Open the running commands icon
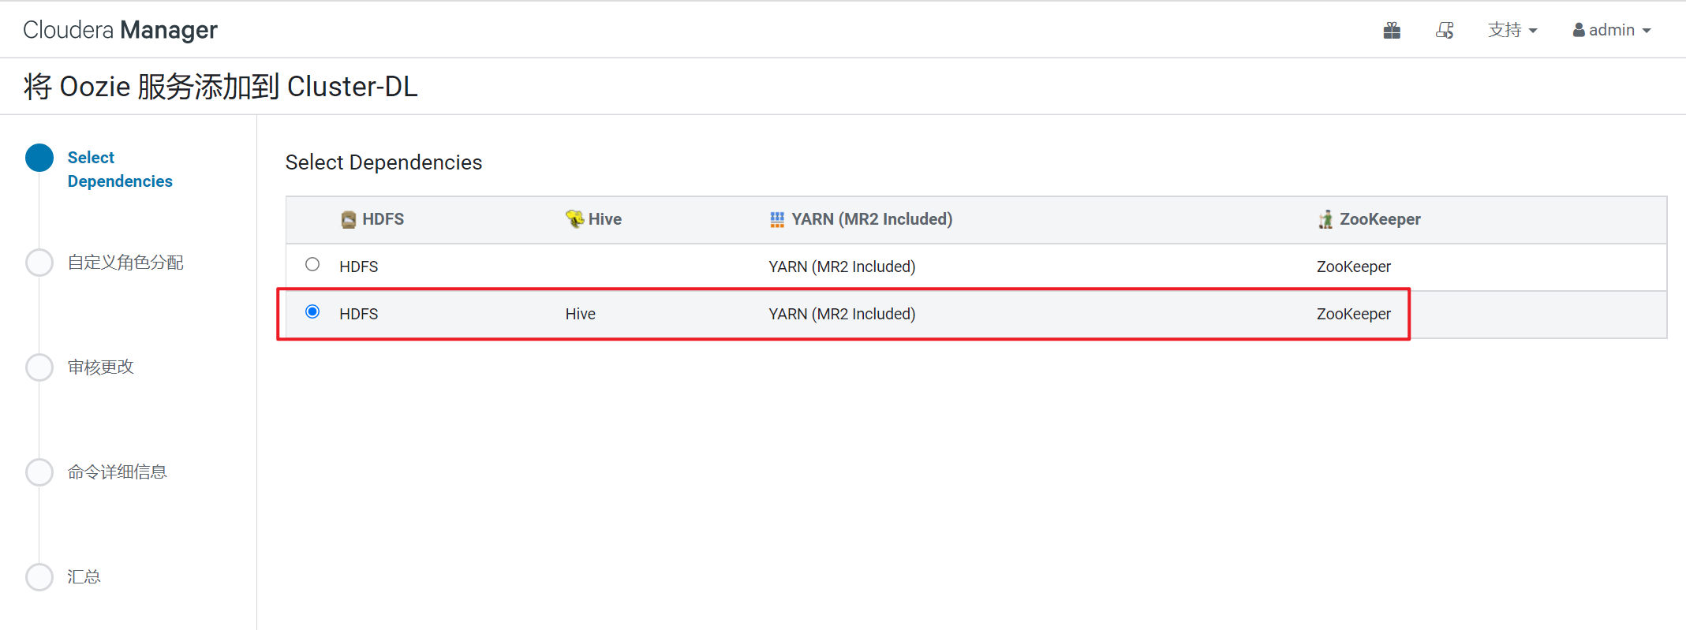 click(x=1445, y=31)
